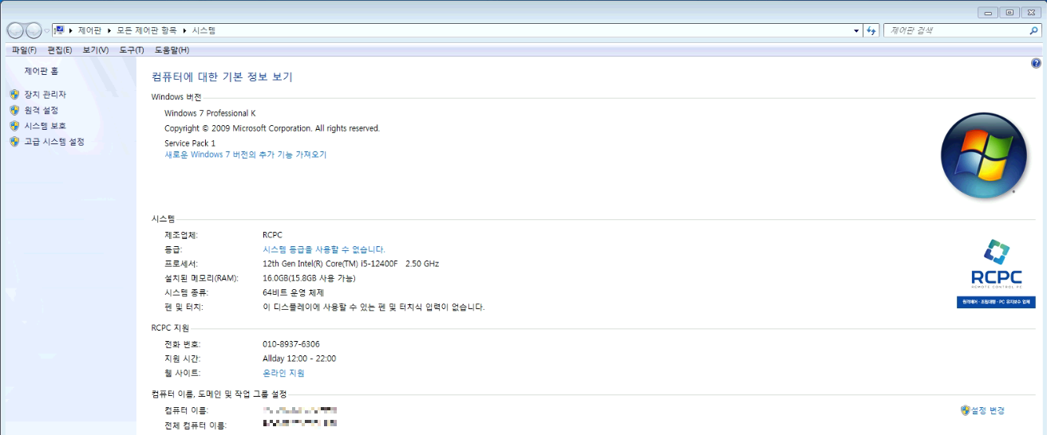Click 시스템 breadcrumb in address bar
Viewport: 1047px width, 435px height.
coord(203,30)
